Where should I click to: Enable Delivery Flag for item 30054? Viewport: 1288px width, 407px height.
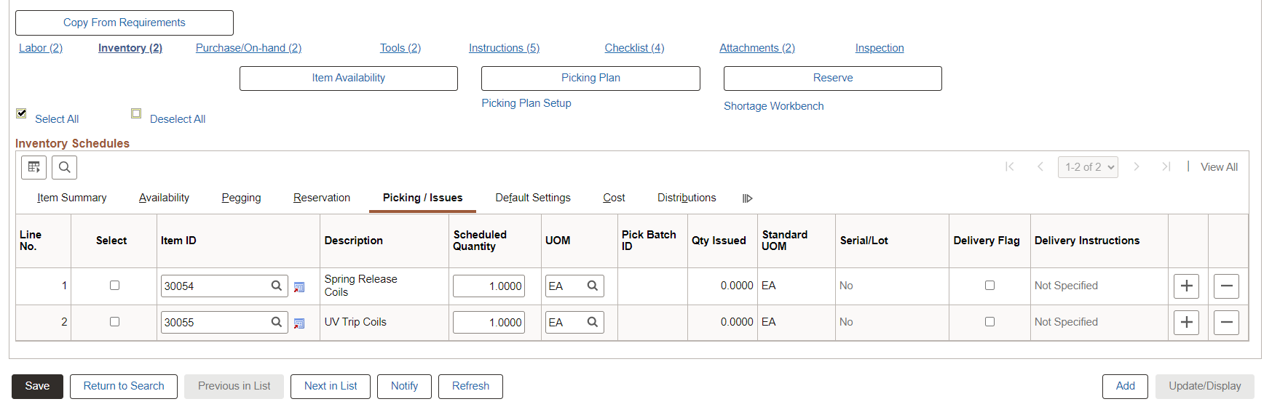(989, 285)
